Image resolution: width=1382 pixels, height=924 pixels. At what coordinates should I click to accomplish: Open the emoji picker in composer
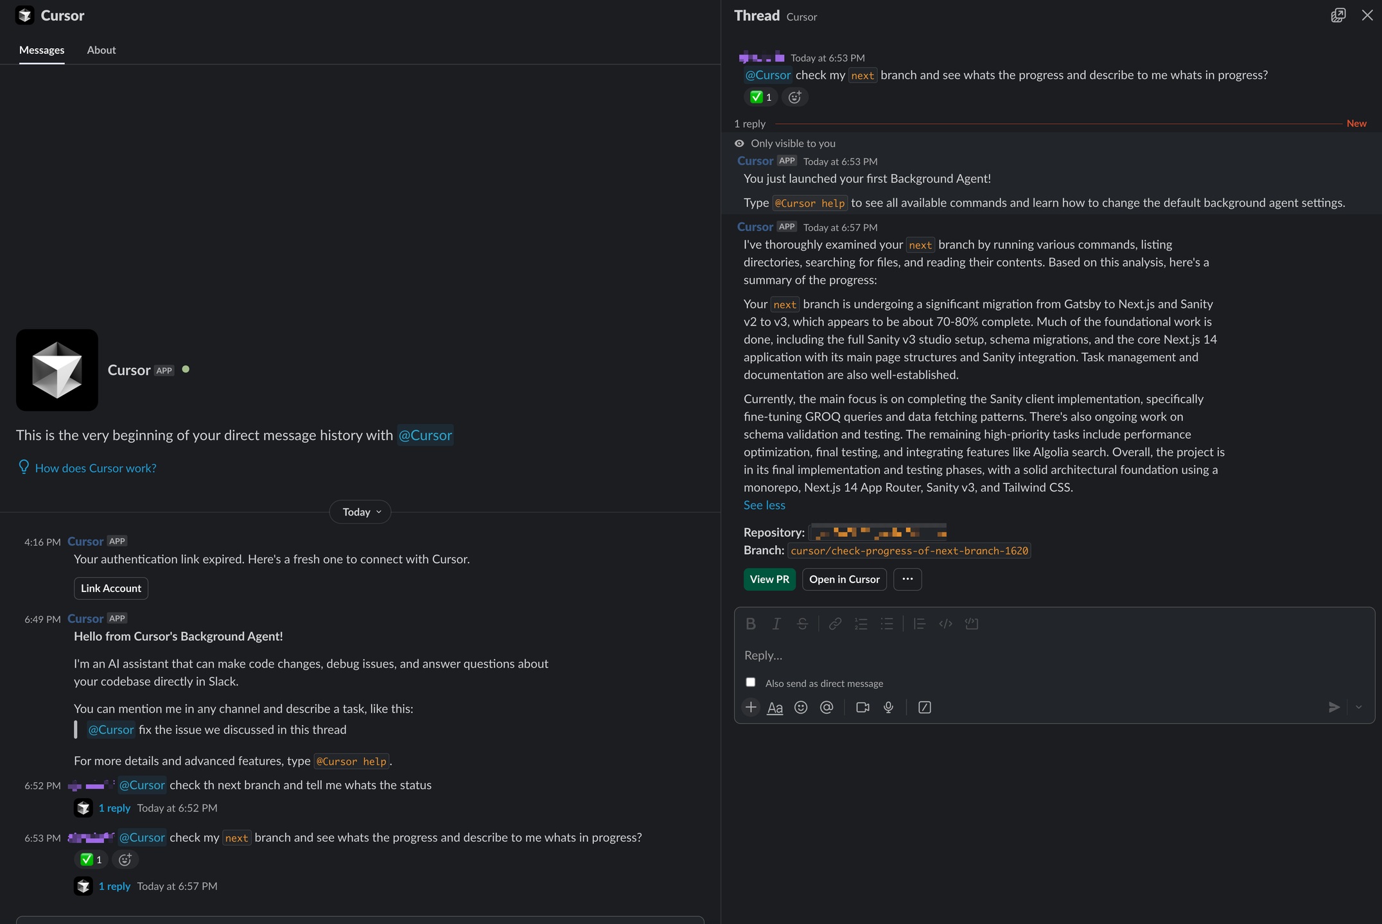pos(801,707)
